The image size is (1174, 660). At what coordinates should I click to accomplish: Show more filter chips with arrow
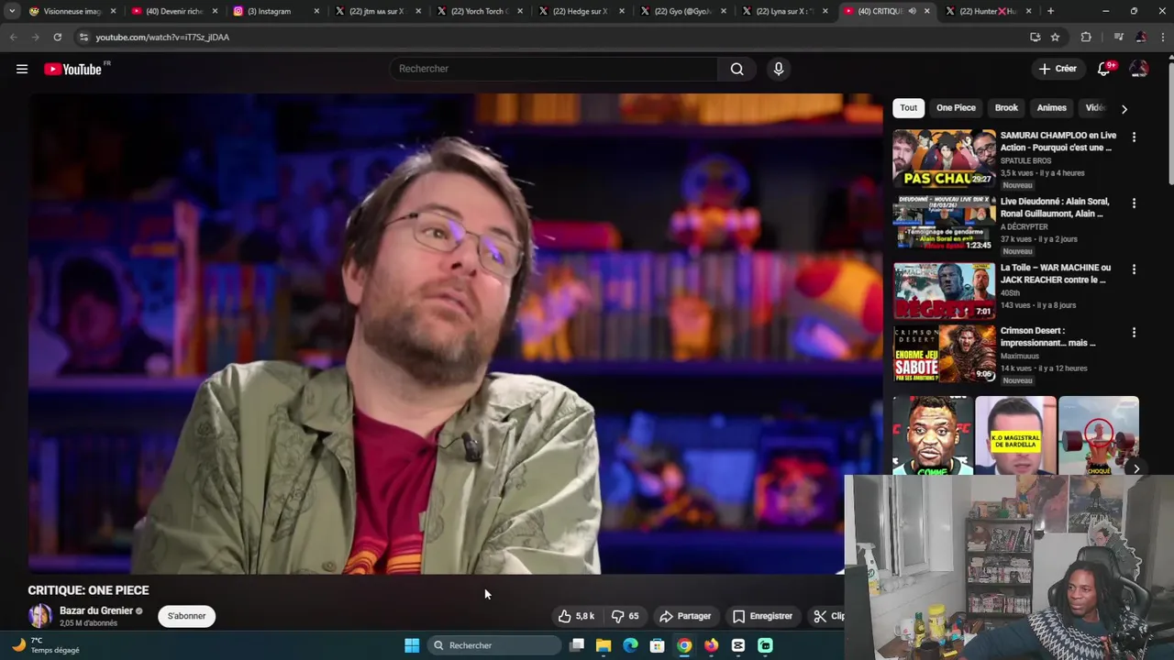click(x=1124, y=109)
